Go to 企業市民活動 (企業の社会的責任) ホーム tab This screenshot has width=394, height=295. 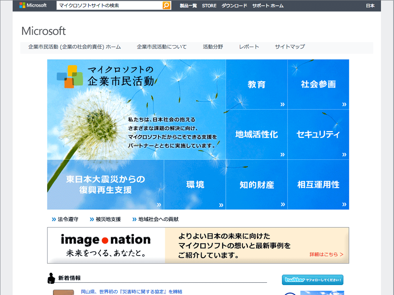[74, 46]
